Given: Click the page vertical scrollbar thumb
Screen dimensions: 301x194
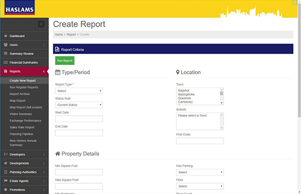Looking at the screenshot, I should [299, 60].
